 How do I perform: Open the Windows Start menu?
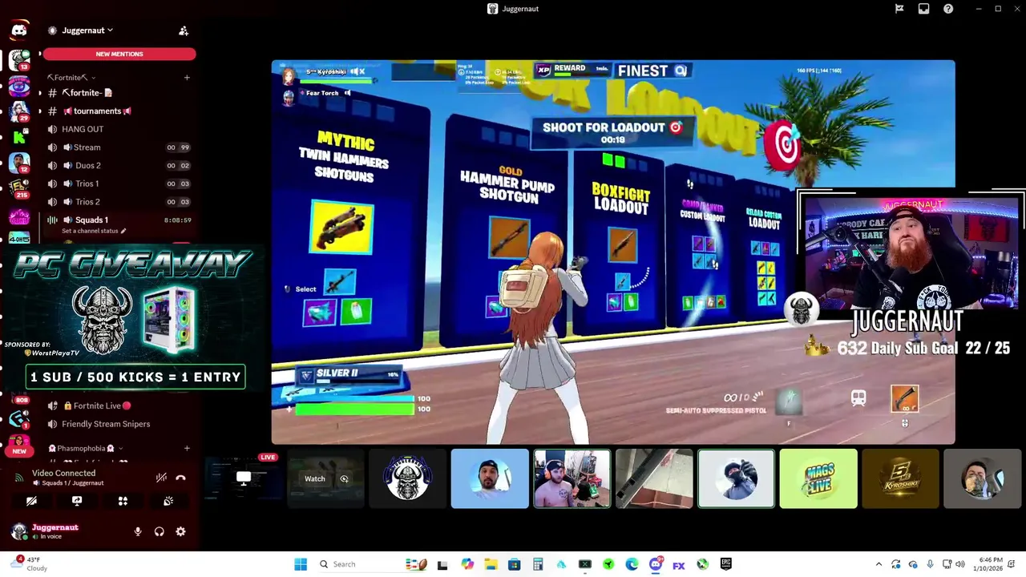(x=301, y=564)
